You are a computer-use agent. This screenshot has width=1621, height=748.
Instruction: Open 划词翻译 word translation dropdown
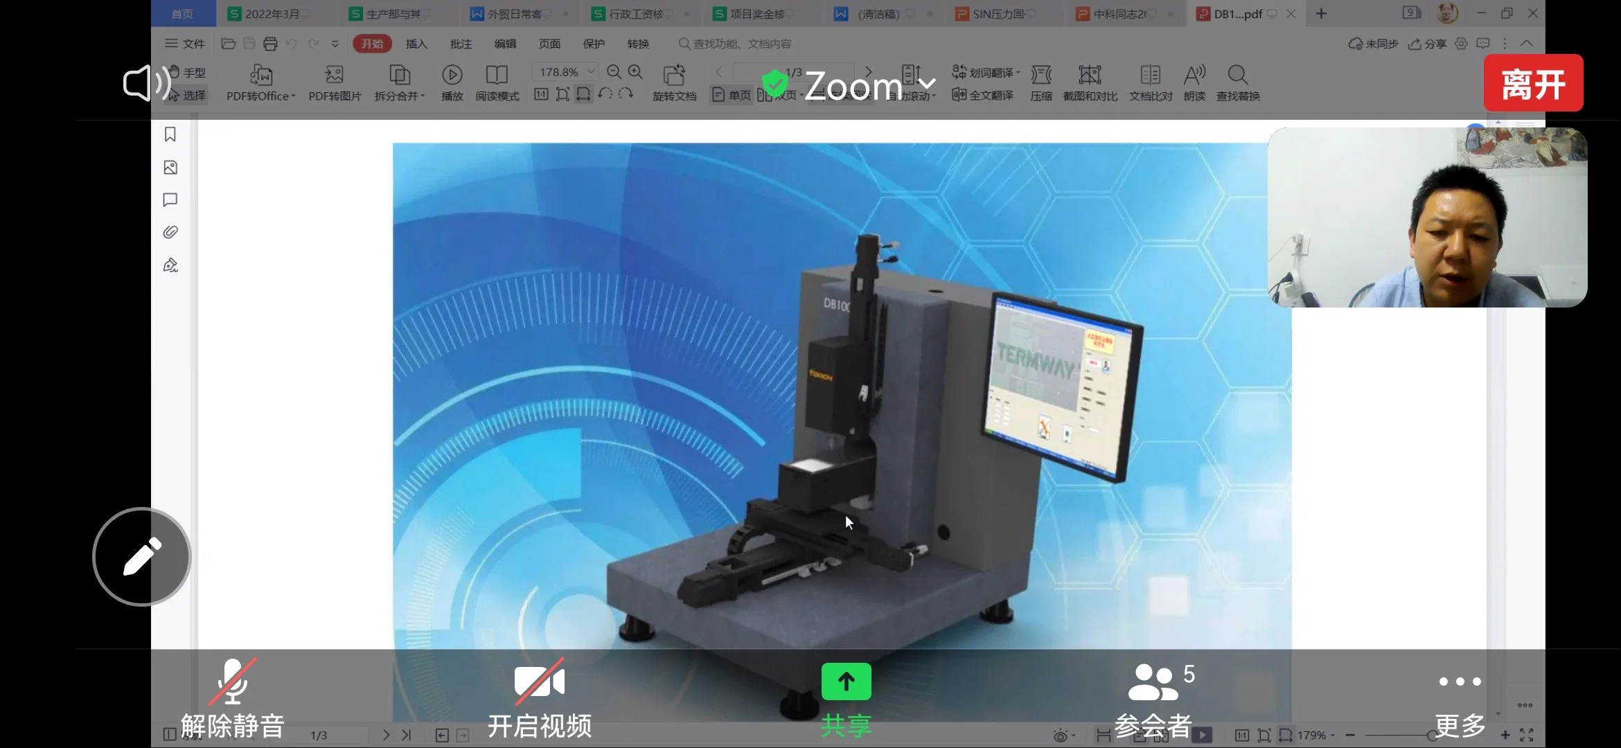(986, 72)
